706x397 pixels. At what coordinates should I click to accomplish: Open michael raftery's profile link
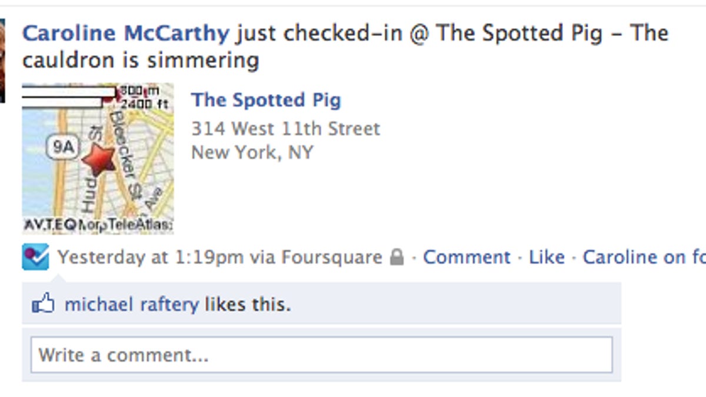pyautogui.click(x=131, y=305)
